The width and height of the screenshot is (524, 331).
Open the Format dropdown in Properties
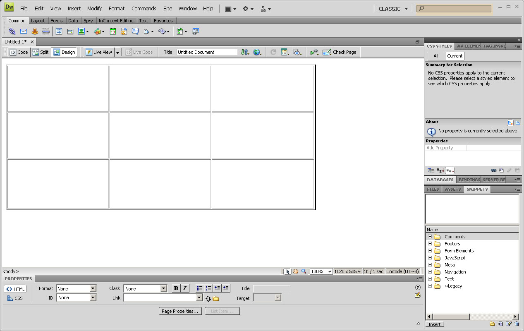point(93,289)
